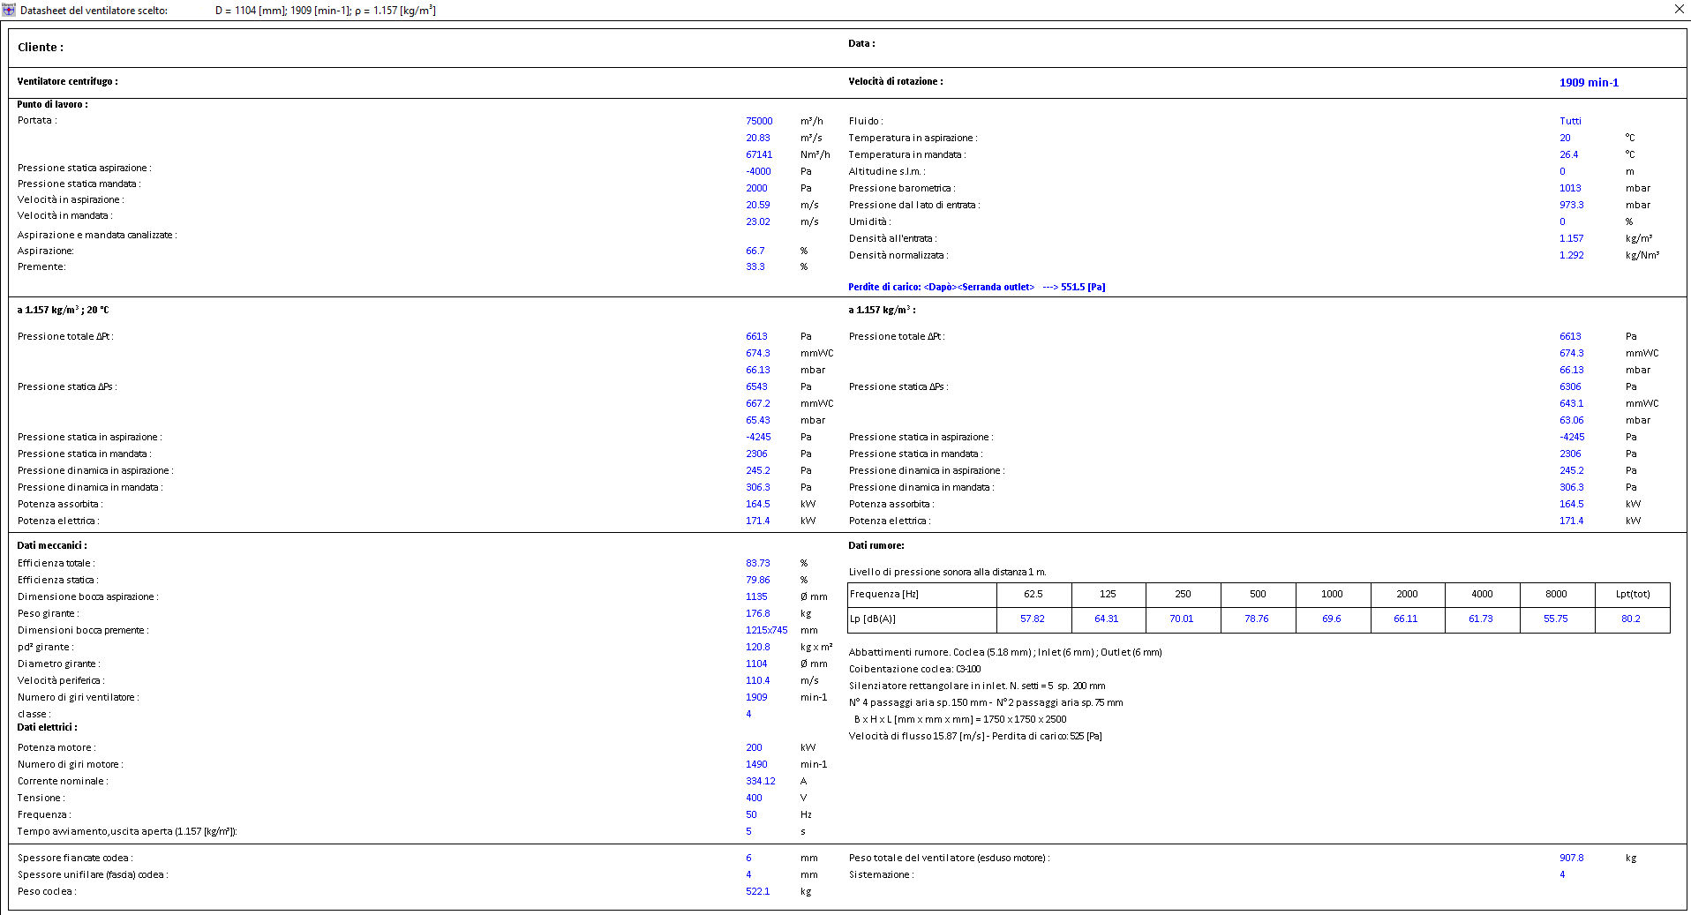
Task: Click the 57.82 dB cell under 62.5 Hz
Action: 1033,619
